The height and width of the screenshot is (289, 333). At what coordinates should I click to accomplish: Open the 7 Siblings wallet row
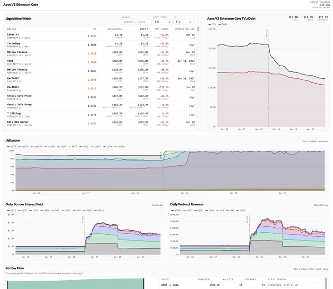[102, 115]
